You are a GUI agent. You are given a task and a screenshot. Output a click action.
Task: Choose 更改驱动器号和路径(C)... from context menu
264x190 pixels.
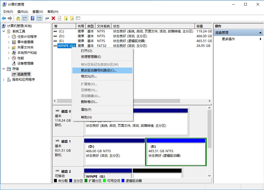click(99, 70)
